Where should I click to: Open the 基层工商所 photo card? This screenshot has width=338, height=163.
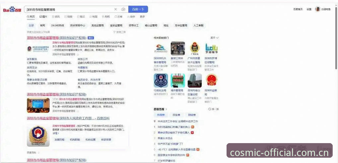pyautogui.click(x=177, y=48)
